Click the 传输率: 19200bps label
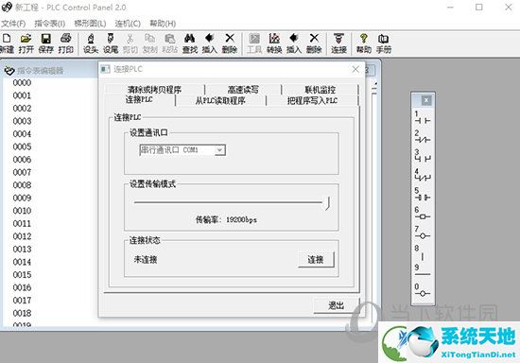This screenshot has width=520, height=363. tap(226, 219)
